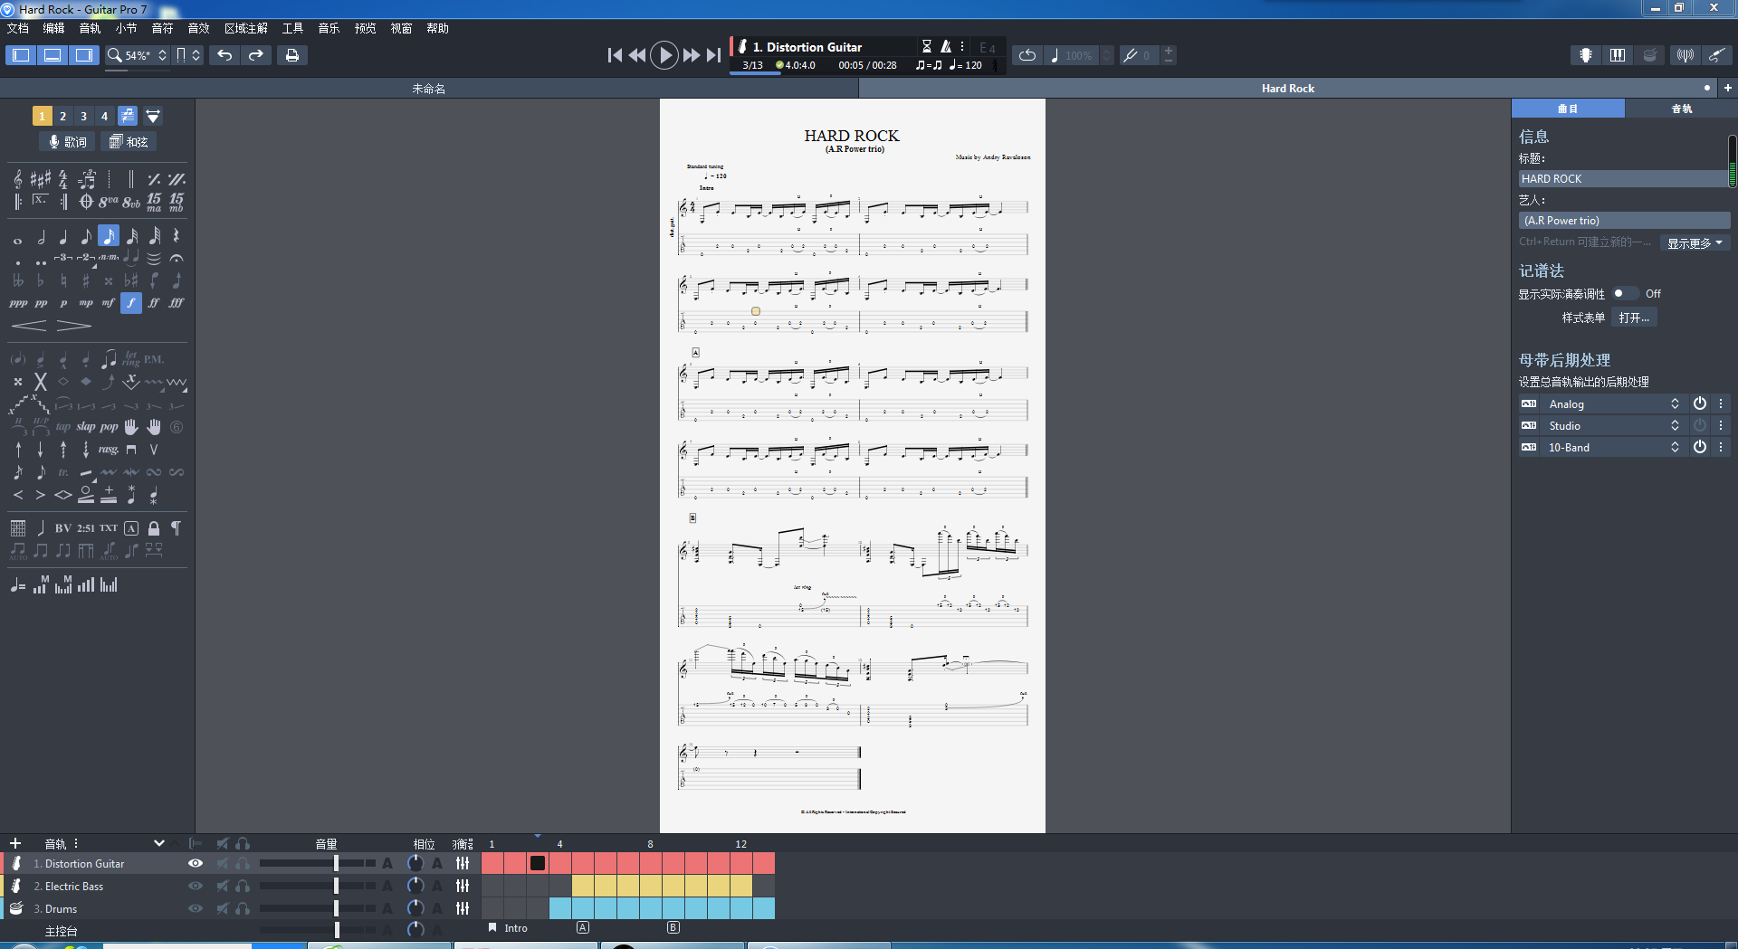Open the 10-Band preset selector
1738x949 pixels.
click(1674, 448)
